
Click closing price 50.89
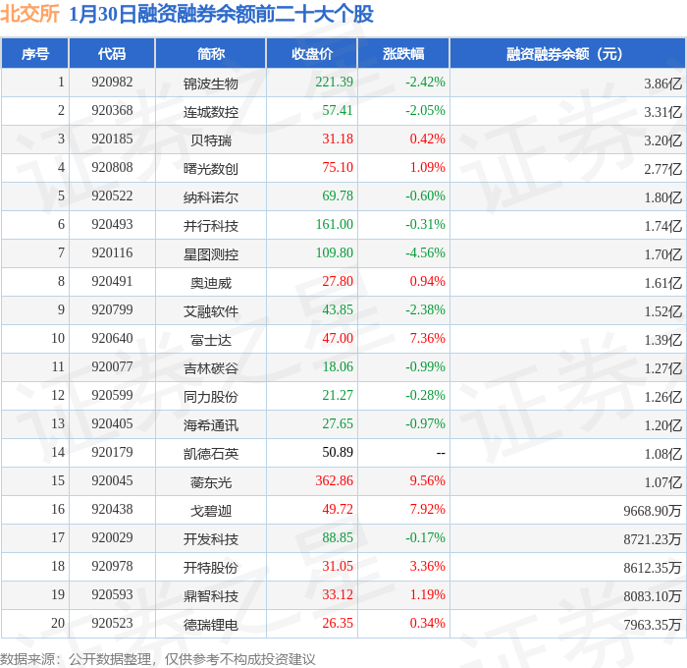coord(338,453)
